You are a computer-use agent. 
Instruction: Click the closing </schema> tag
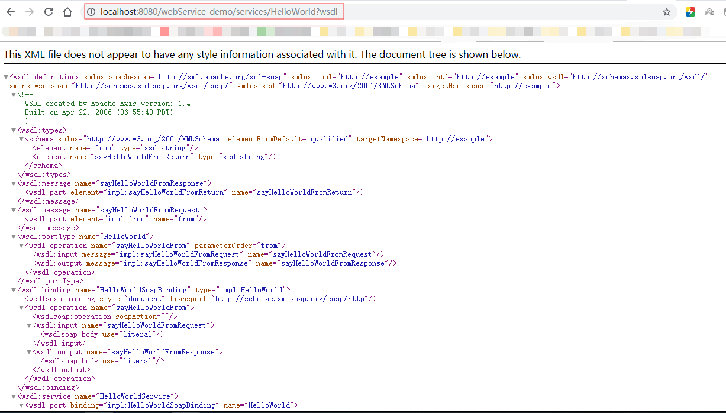point(43,166)
